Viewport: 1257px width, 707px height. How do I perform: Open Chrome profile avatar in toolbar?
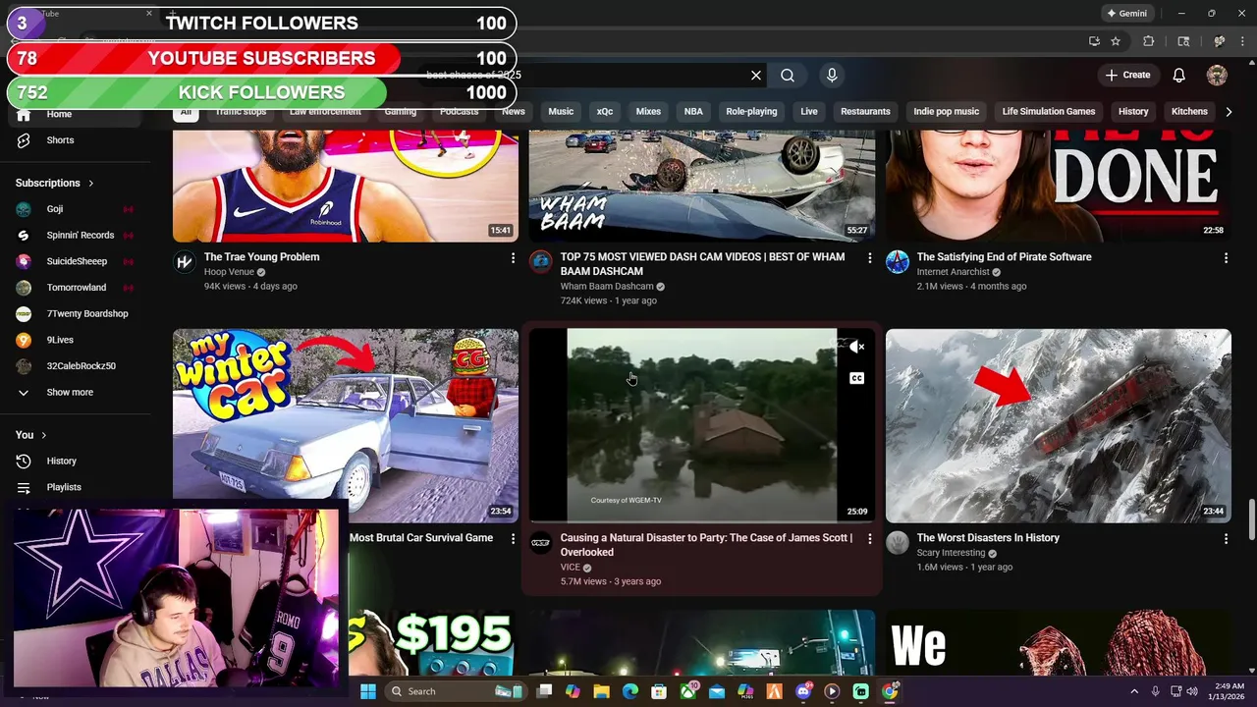(x=1220, y=41)
